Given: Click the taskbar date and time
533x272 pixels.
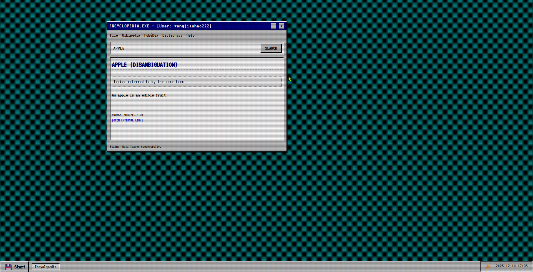Looking at the screenshot, I should pos(512,266).
